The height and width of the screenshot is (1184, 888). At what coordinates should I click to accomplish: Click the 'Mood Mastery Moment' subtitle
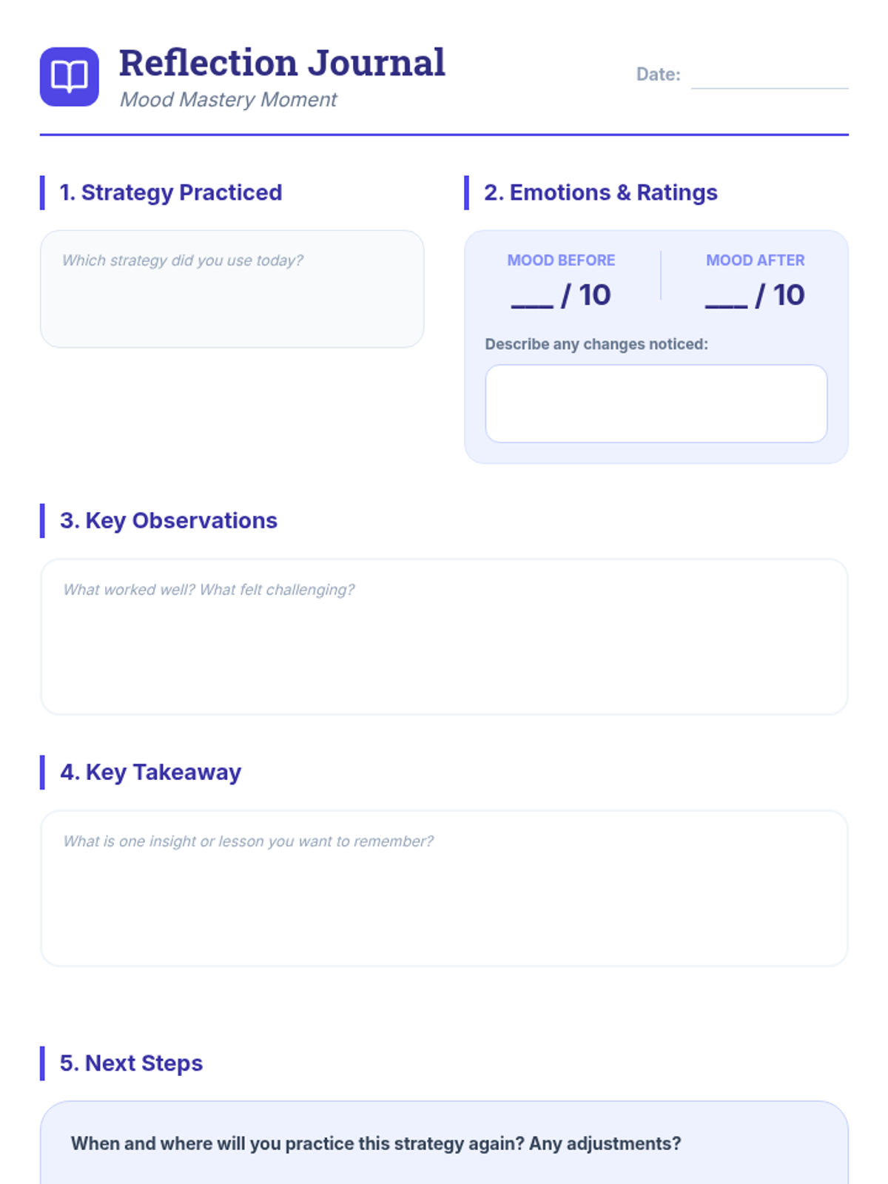point(228,100)
